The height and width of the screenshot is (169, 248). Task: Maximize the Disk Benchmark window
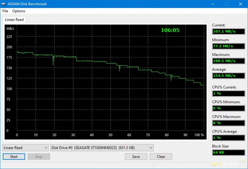(226, 4)
